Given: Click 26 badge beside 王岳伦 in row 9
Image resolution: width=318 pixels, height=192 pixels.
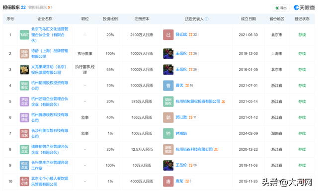Looking at the screenshot, I should 193,165.
